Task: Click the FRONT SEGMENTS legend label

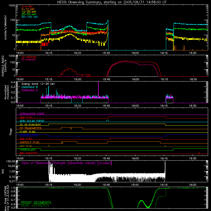Action: pos(36,203)
